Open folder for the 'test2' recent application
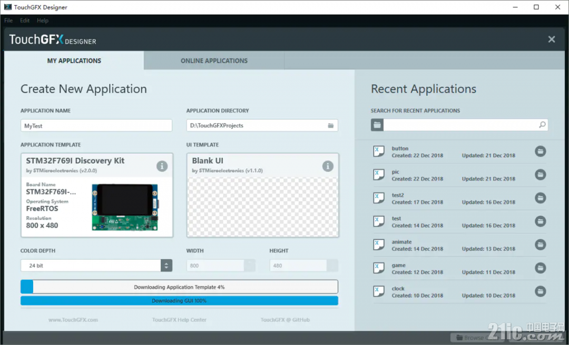This screenshot has height=345, width=569. [541, 198]
